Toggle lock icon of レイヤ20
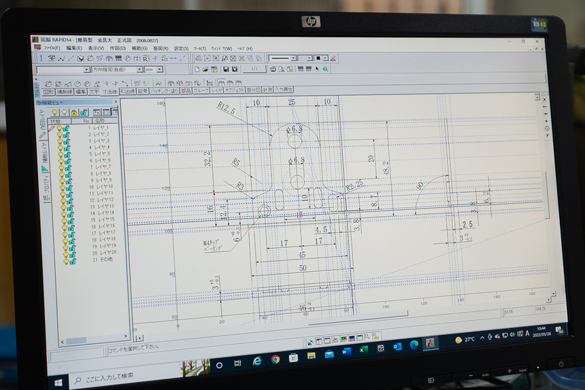This screenshot has height=390, width=585. pos(72,253)
